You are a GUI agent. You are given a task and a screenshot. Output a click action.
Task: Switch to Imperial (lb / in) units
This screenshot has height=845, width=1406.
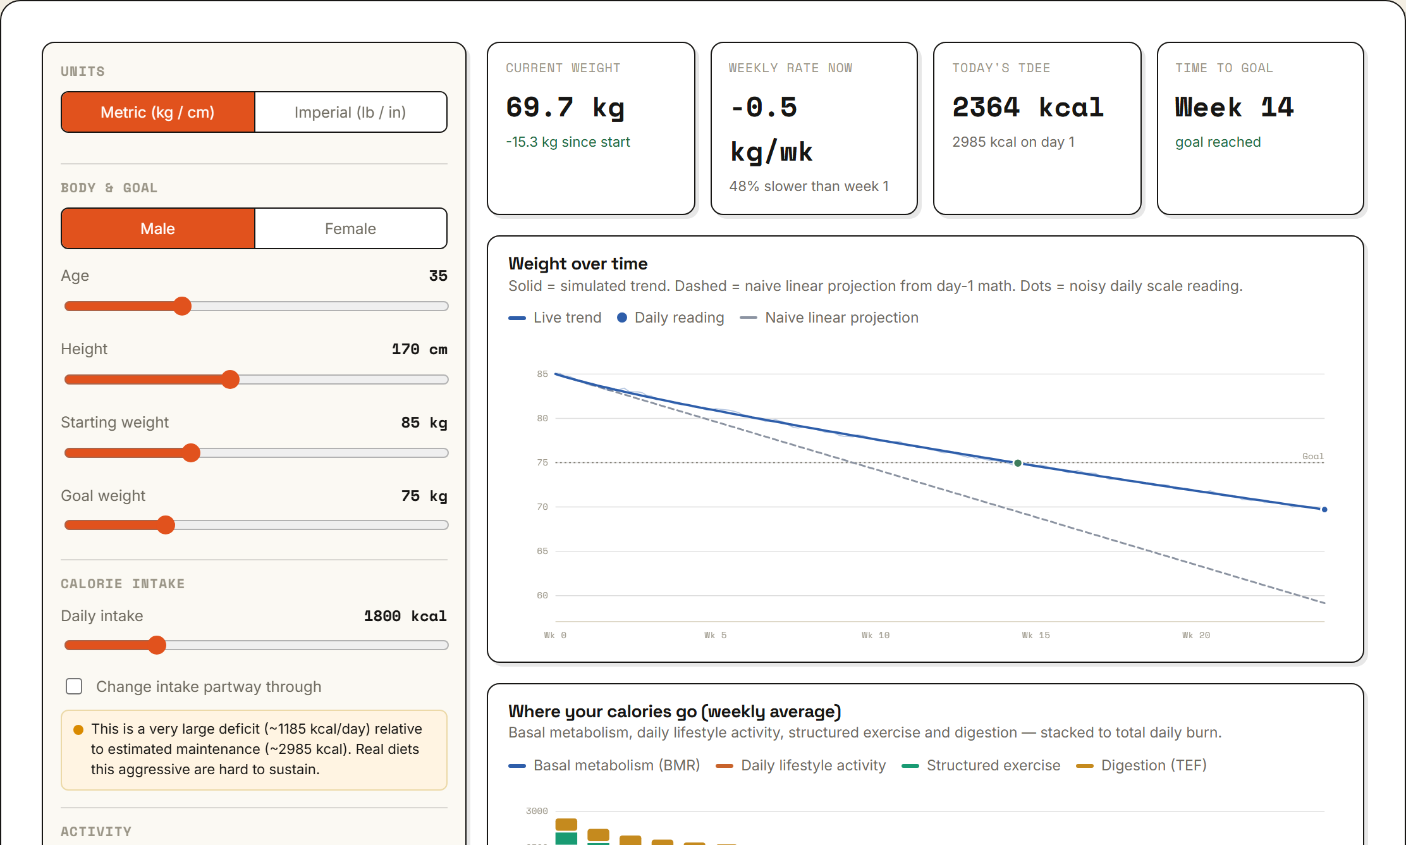pos(350,112)
